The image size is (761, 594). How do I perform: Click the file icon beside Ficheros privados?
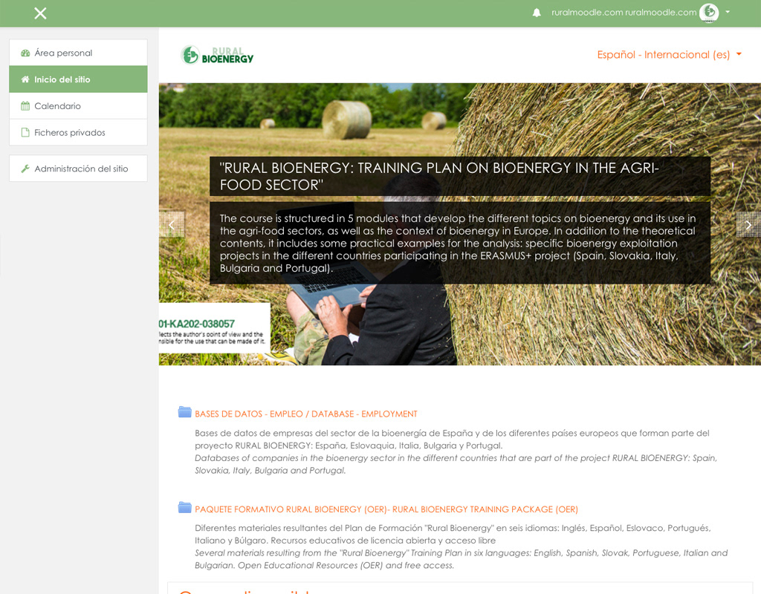25,132
